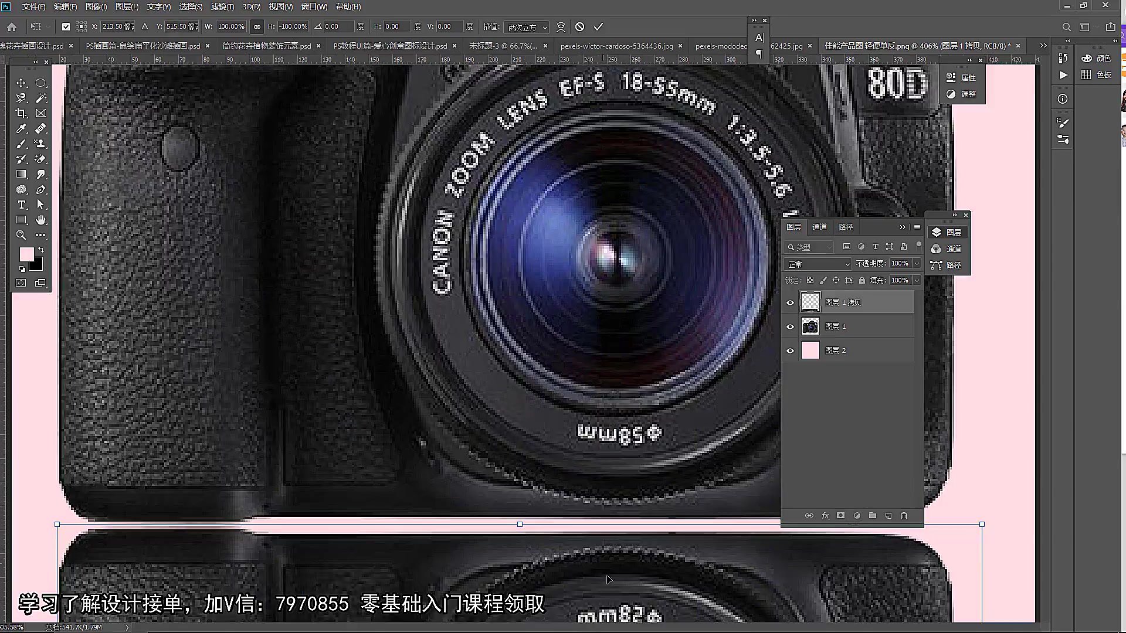
Task: Select the Hand tool
Action: click(40, 220)
